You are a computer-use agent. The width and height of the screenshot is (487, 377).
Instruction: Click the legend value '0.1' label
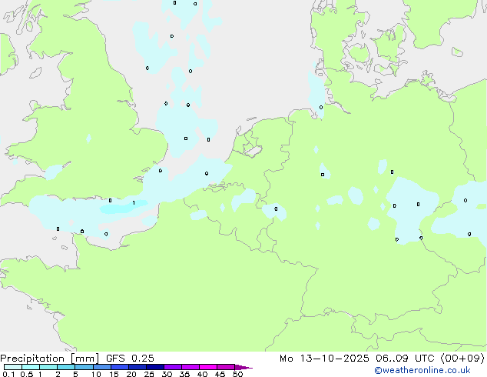click(x=8, y=374)
